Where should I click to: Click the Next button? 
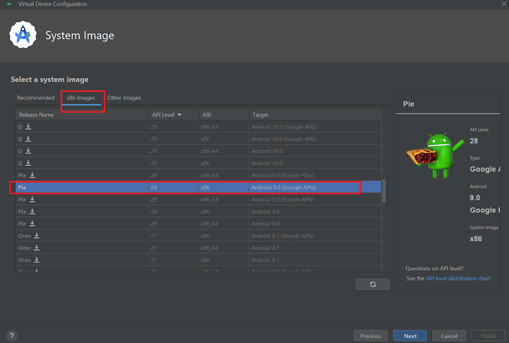tap(410, 336)
